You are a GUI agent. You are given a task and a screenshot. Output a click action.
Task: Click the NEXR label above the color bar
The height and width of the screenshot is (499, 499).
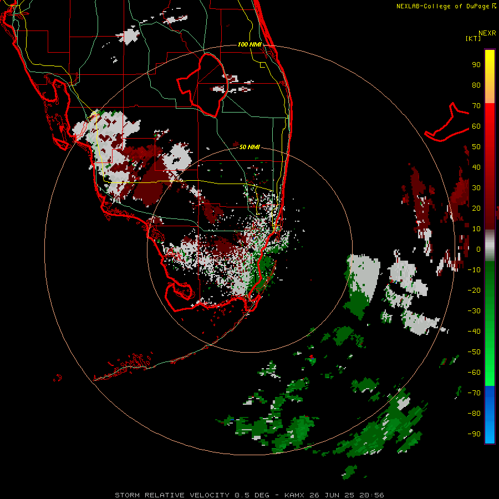pyautogui.click(x=487, y=33)
